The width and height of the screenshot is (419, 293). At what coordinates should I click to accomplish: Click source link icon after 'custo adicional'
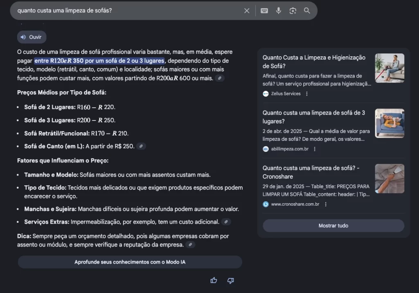coord(226,222)
